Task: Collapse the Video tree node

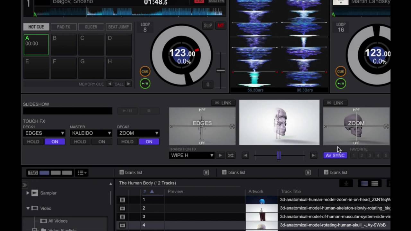Action: [28, 208]
